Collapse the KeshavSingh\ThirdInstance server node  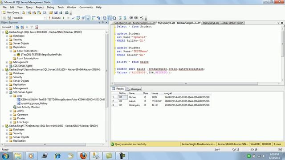pyautogui.click(x=3, y=126)
